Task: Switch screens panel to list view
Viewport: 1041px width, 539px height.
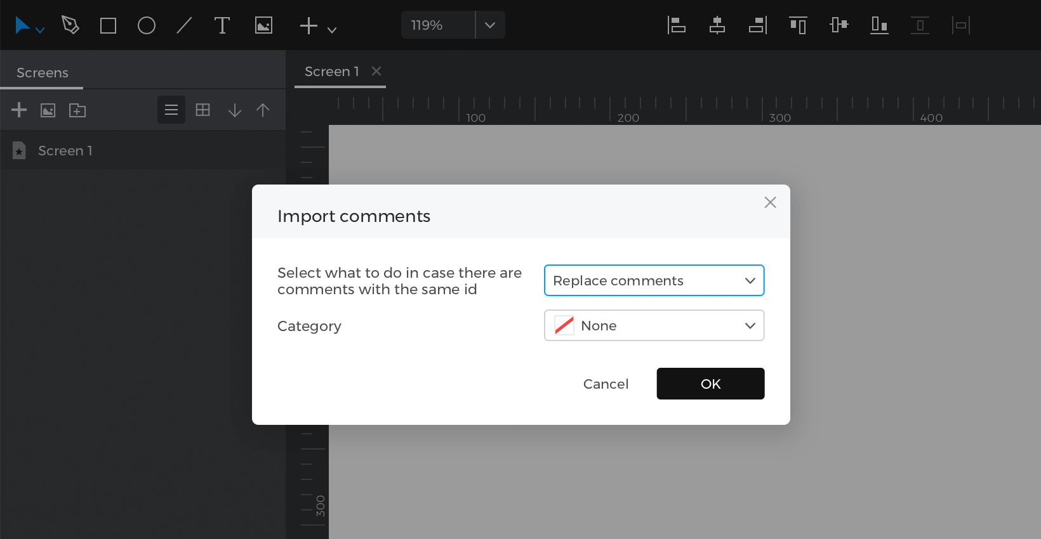Action: point(171,110)
